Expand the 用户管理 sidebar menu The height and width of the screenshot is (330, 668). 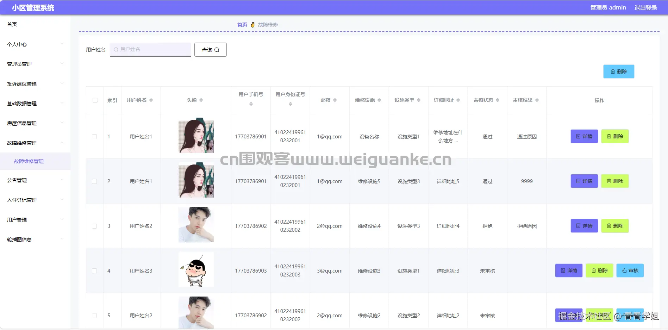tap(35, 220)
